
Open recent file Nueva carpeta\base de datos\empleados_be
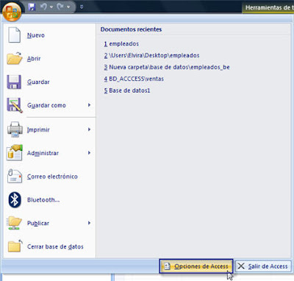point(167,67)
